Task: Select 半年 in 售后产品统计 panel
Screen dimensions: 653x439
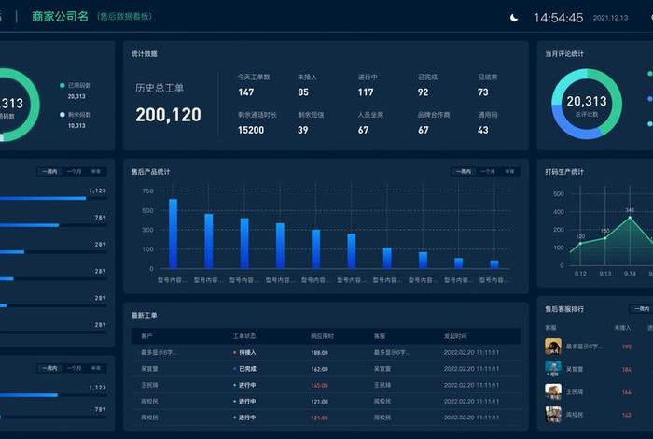Action: (x=509, y=172)
